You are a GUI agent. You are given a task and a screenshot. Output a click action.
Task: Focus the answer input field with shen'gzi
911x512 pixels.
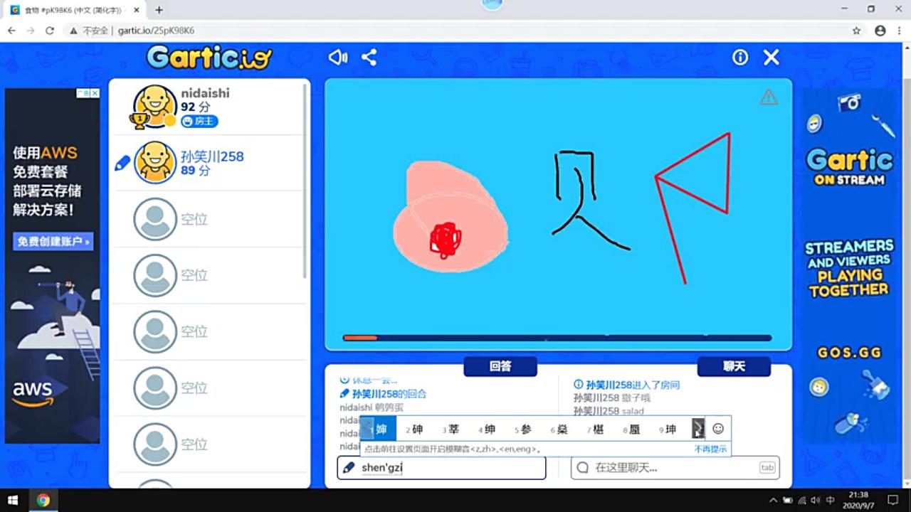(441, 467)
